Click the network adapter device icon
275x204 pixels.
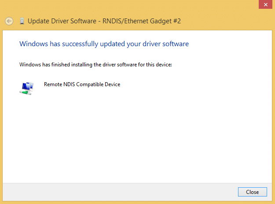pyautogui.click(x=26, y=87)
